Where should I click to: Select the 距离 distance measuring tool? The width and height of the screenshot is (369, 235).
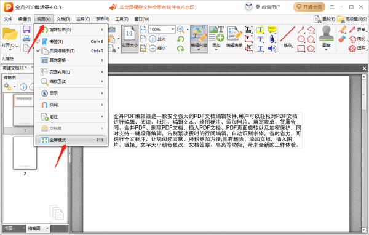click(358, 30)
